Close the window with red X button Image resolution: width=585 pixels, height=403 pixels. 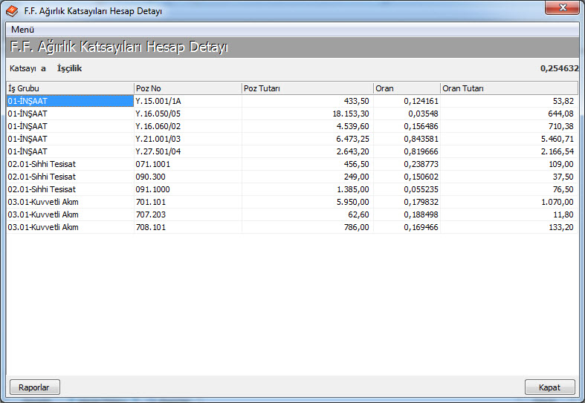(x=563, y=8)
